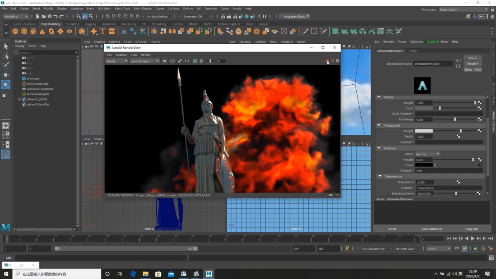
Task: Click the Select button at the bottom of the Attribute Editor
Action: (x=392, y=229)
